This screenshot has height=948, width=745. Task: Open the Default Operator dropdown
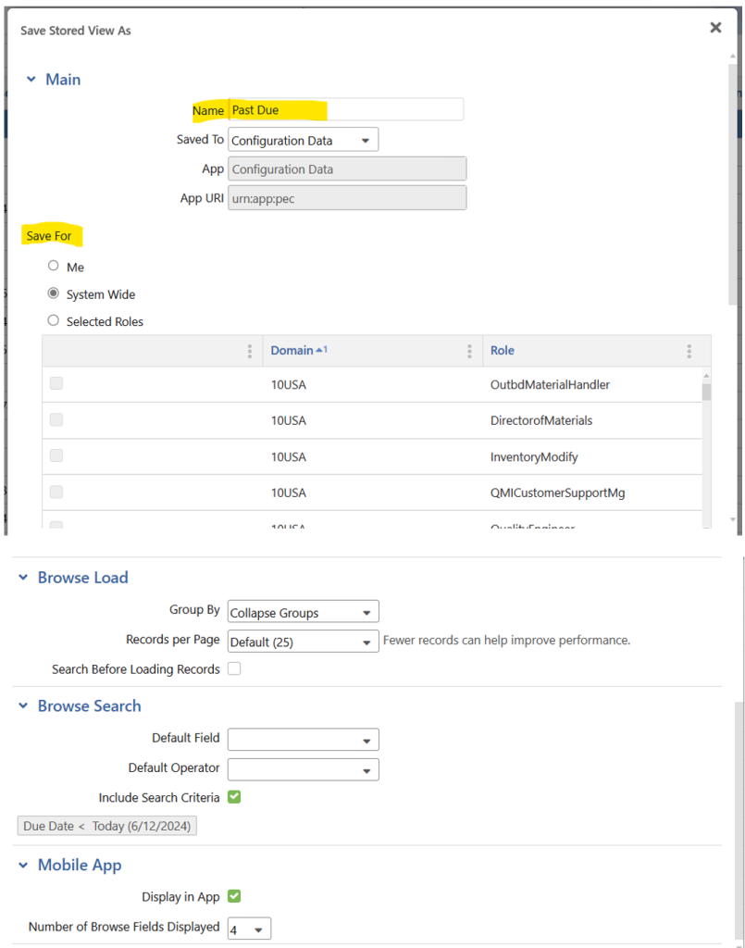tap(304, 769)
